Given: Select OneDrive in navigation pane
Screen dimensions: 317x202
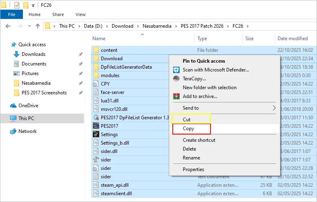Looking at the screenshot, I should [28, 106].
